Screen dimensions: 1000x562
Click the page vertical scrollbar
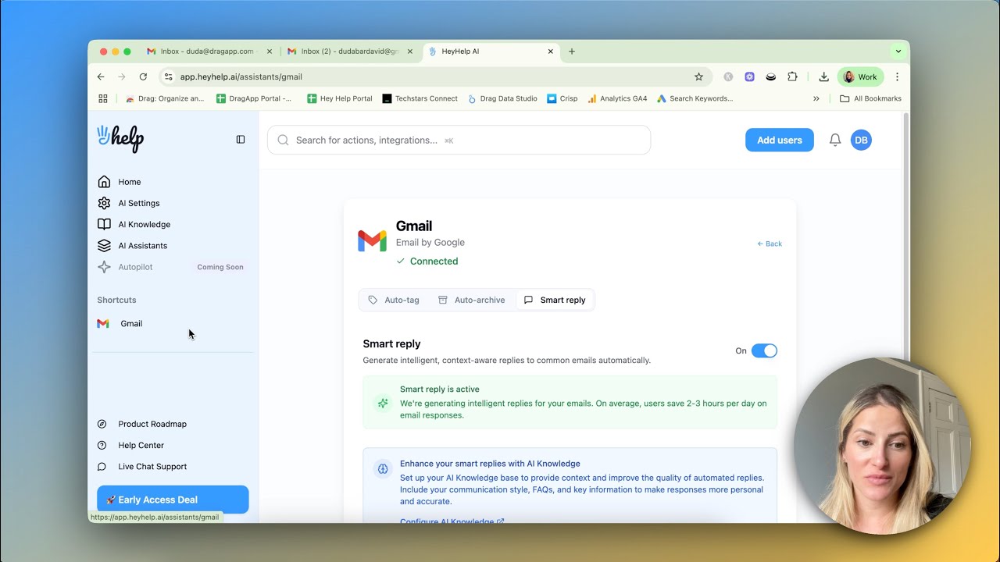coord(906,234)
